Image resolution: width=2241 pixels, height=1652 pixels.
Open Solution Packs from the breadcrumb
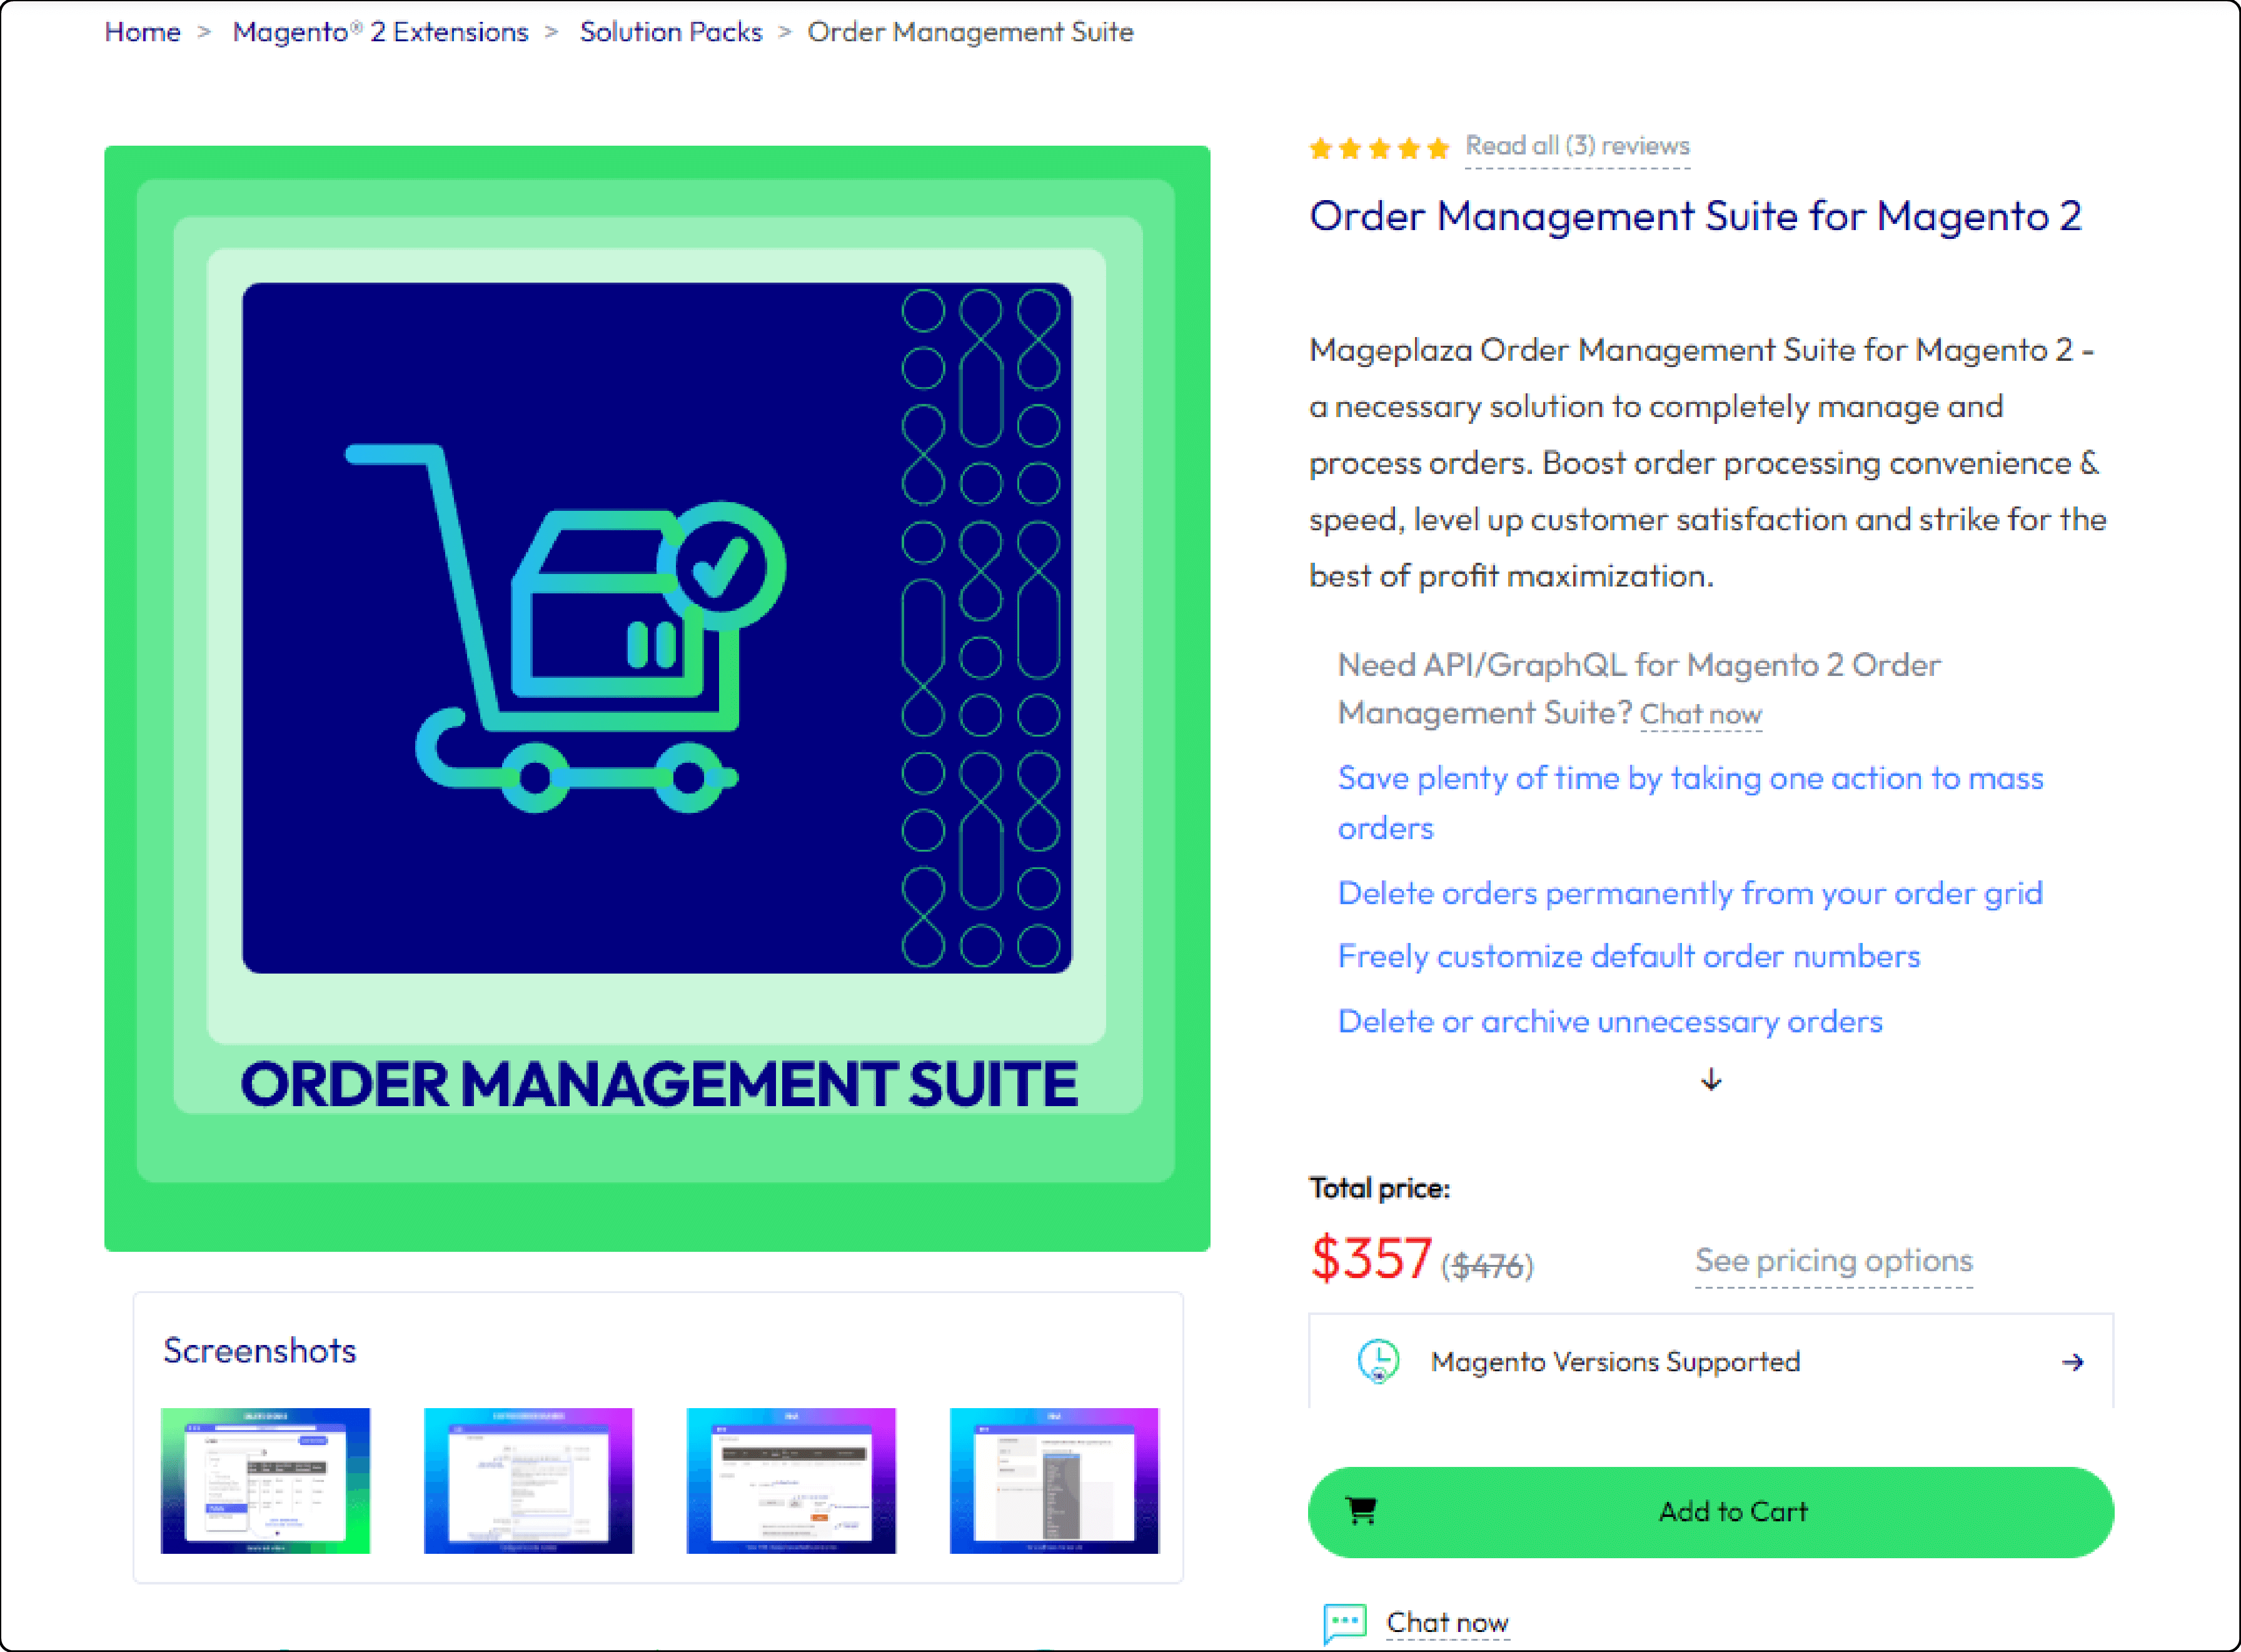671,31
